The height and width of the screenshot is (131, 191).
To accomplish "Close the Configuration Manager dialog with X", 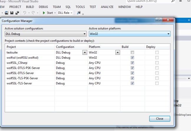I will pos(168,20).
